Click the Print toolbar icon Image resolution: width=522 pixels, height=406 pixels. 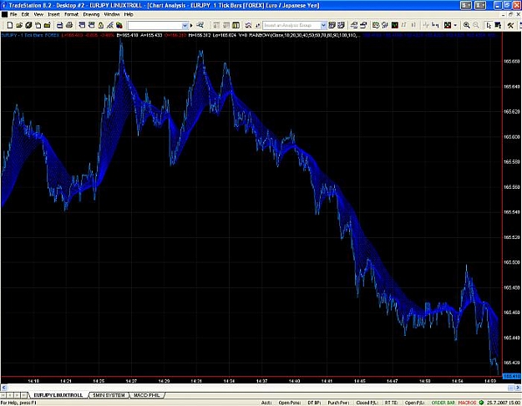pyautogui.click(x=69, y=25)
